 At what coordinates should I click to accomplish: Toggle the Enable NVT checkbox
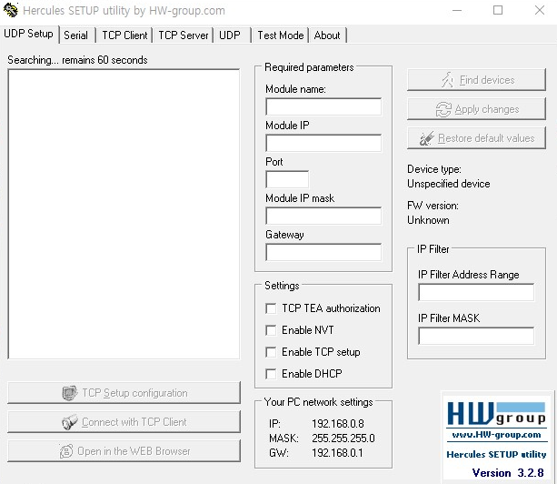(271, 330)
